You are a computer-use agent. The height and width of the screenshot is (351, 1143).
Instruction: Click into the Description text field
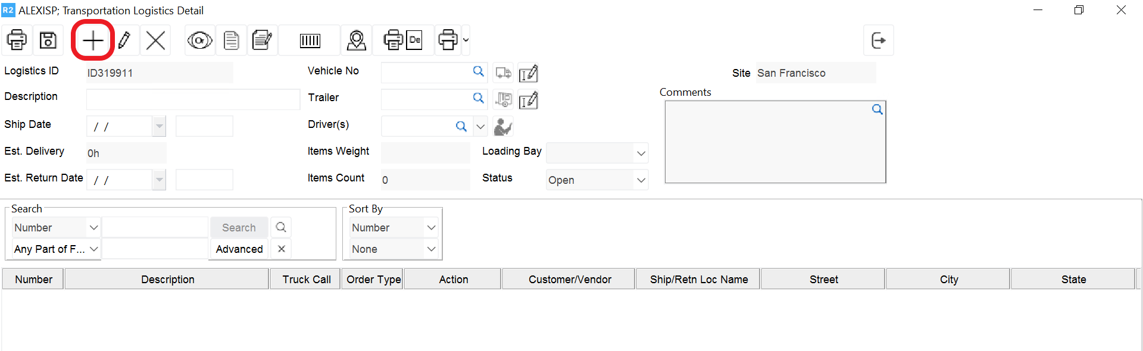pyautogui.click(x=193, y=99)
